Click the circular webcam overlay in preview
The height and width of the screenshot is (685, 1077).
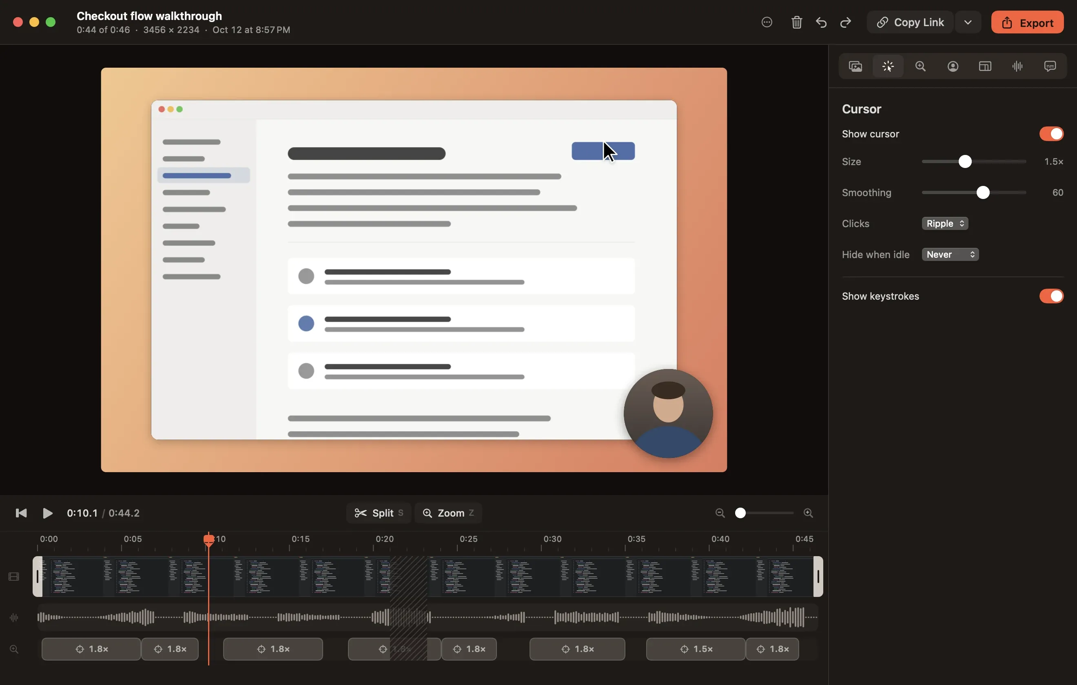668,413
